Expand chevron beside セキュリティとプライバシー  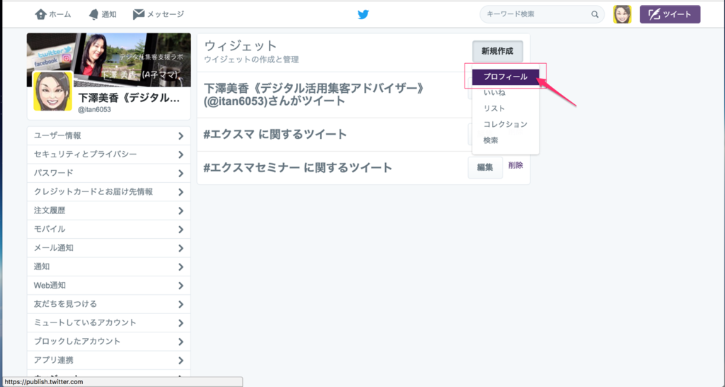pos(181,155)
